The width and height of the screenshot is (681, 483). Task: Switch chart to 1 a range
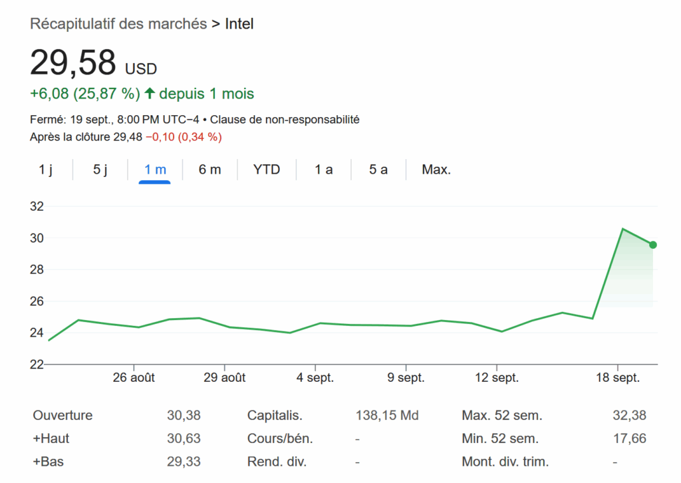tap(324, 170)
